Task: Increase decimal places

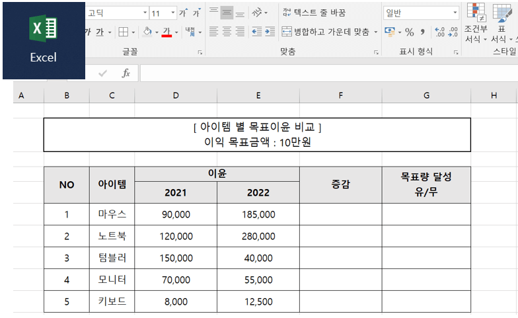Action: point(440,32)
